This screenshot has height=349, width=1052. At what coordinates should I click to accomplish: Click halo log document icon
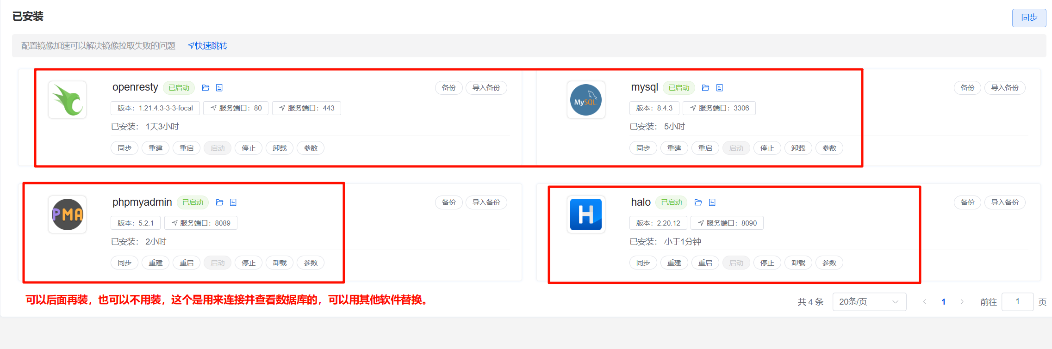tap(712, 202)
